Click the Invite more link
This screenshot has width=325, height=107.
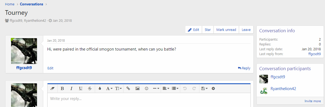point(313,101)
